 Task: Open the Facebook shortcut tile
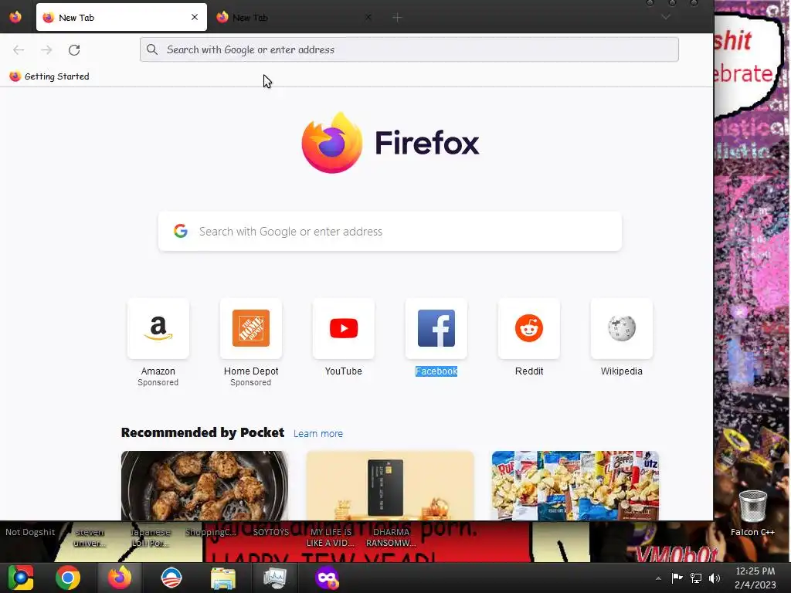(x=436, y=328)
